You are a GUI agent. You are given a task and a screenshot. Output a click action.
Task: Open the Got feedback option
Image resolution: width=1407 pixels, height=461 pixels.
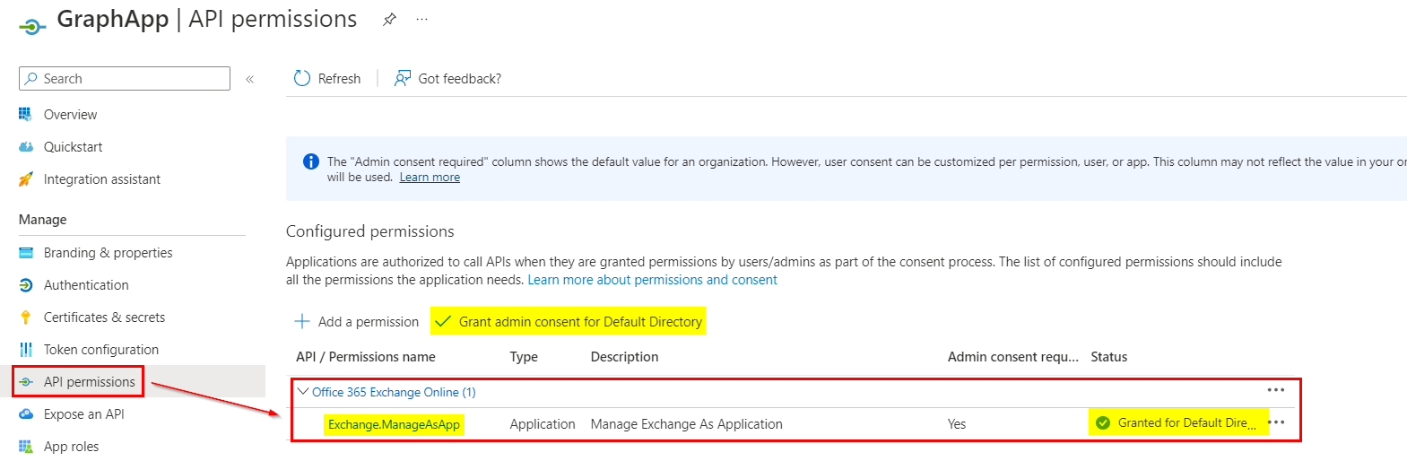[x=447, y=79]
